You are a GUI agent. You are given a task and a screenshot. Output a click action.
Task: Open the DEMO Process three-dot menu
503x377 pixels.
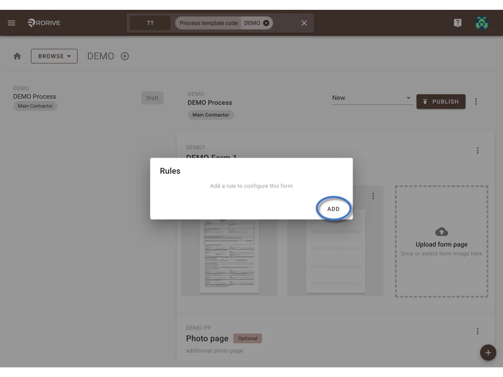(476, 102)
